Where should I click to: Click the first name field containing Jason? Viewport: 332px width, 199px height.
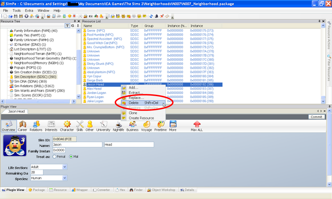[77, 145]
